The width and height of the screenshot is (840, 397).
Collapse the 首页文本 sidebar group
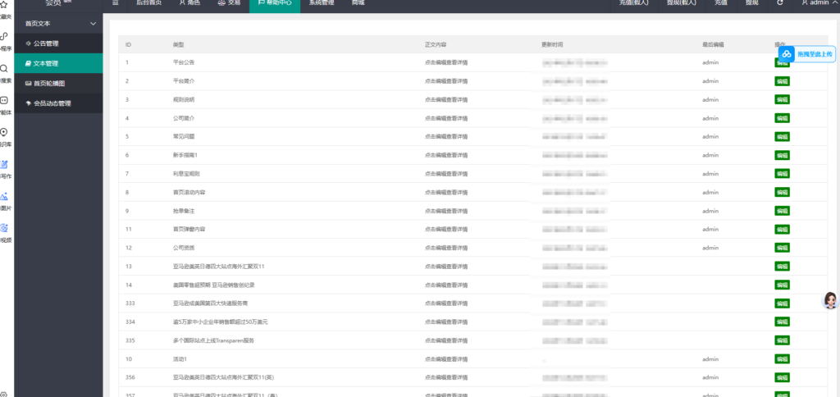click(93, 24)
